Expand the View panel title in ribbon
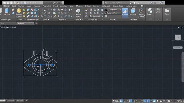 point(112,20)
